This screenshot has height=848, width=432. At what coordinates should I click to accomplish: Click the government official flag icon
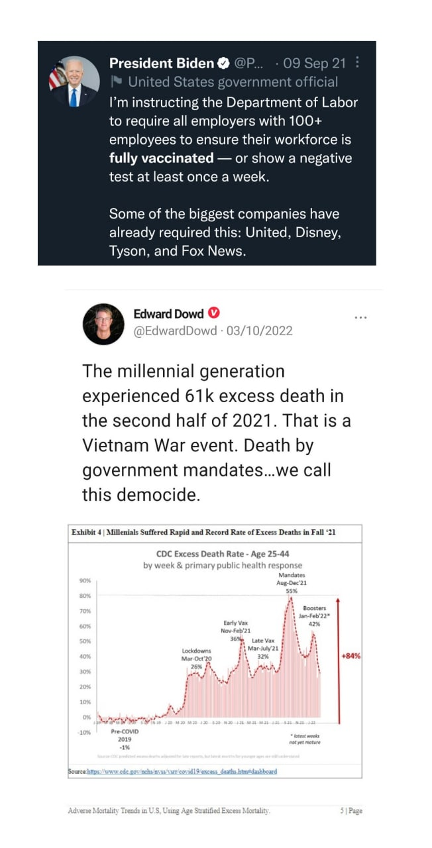coord(117,83)
